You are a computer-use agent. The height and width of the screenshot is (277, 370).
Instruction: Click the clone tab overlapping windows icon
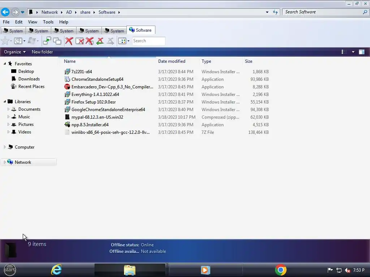tap(57, 41)
